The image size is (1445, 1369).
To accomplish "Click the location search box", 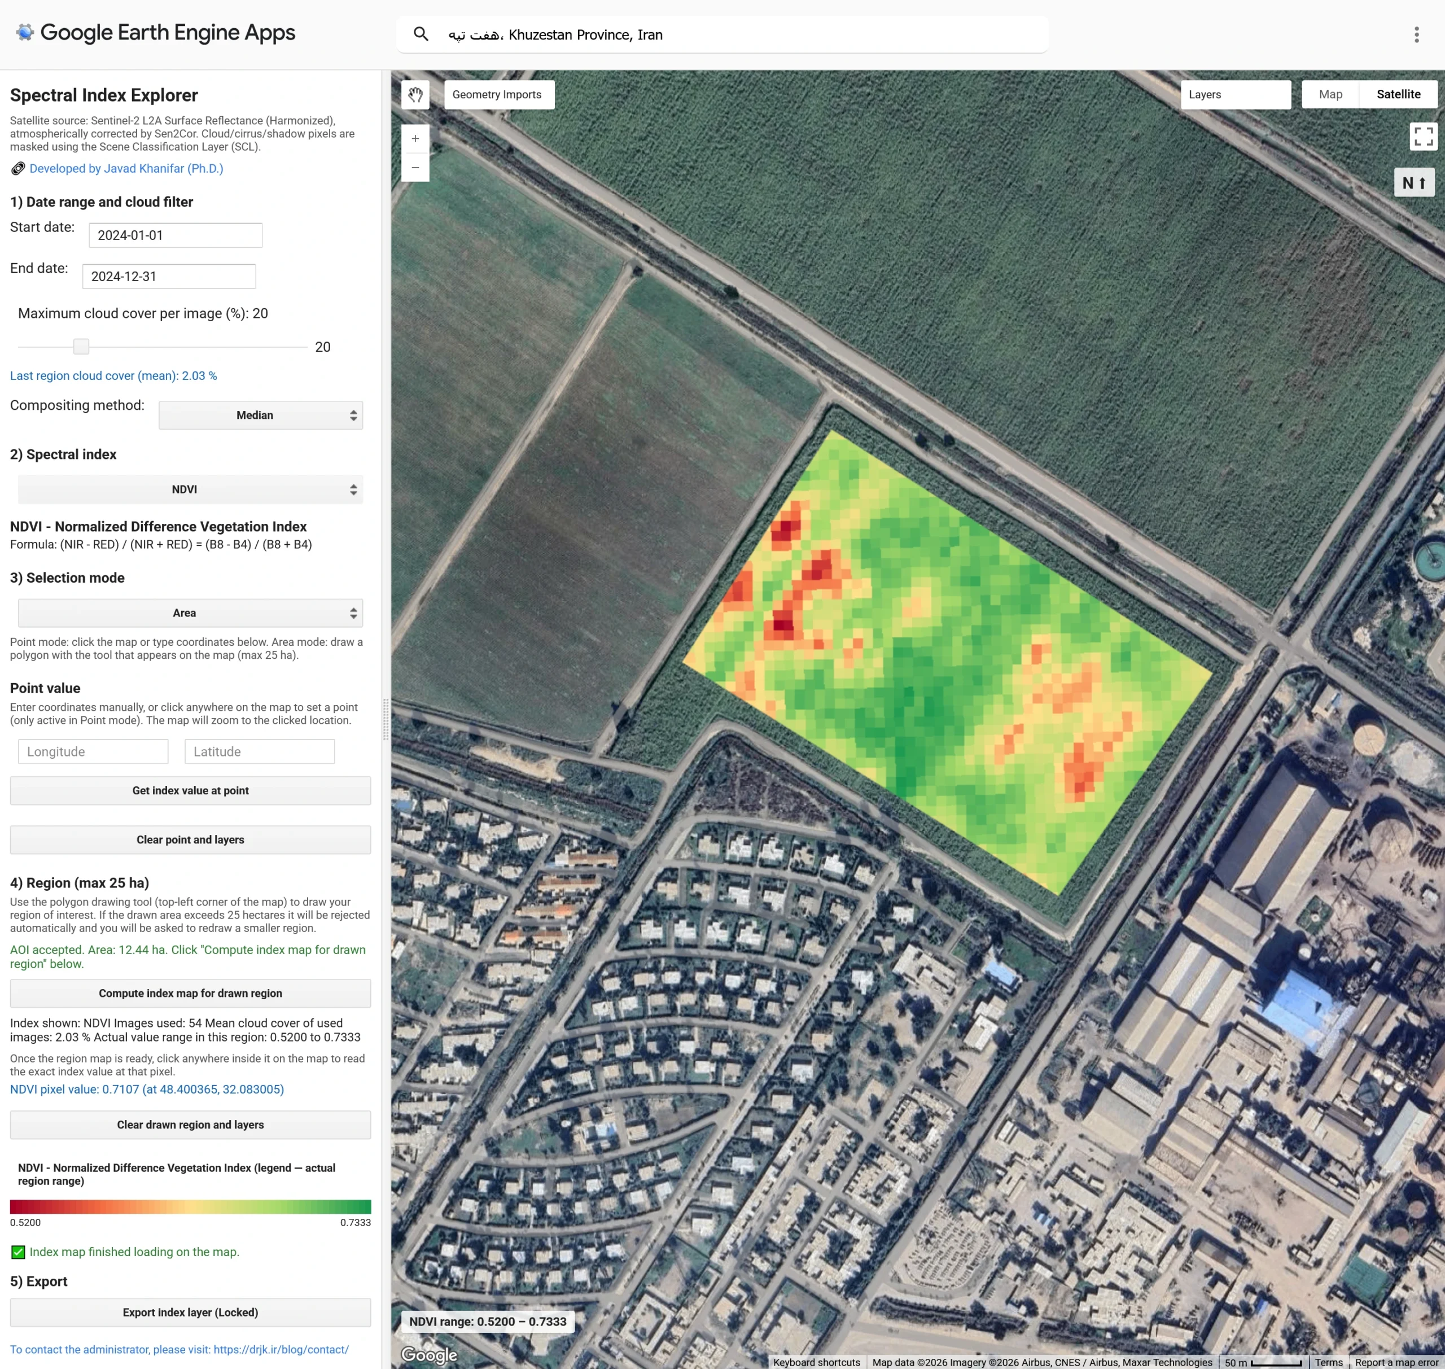I will pyautogui.click(x=722, y=34).
